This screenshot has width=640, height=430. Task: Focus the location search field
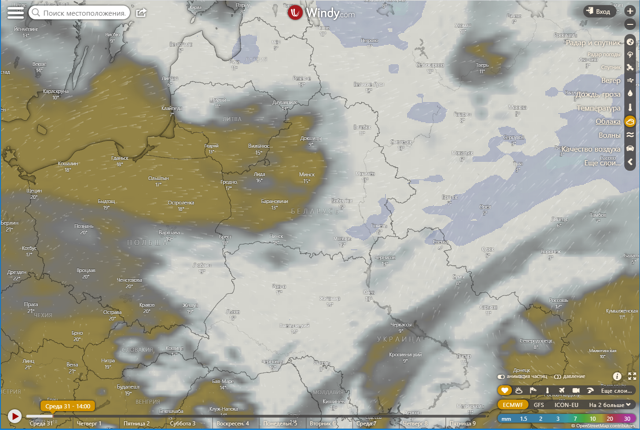(79, 13)
